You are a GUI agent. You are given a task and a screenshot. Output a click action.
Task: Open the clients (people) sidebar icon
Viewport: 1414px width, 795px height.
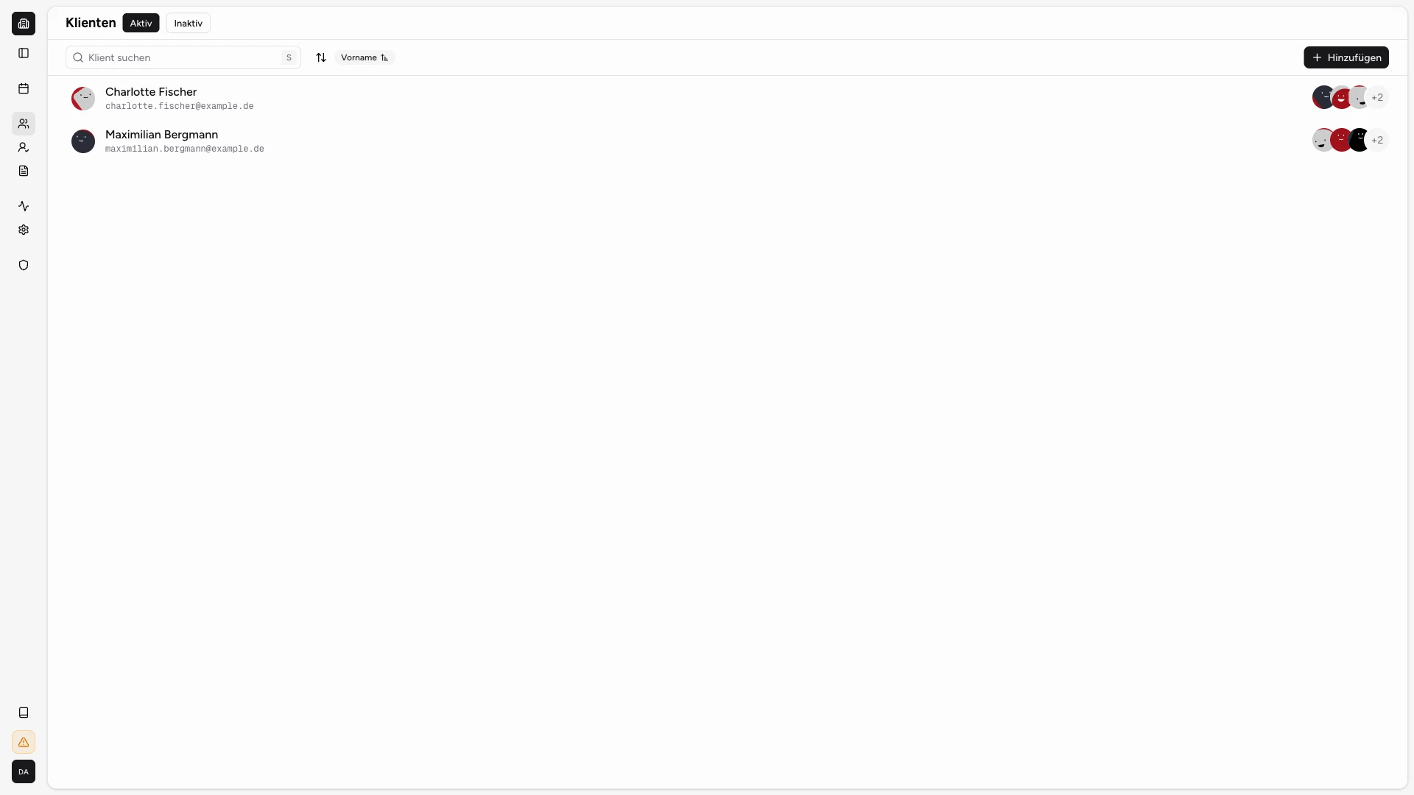[24, 124]
